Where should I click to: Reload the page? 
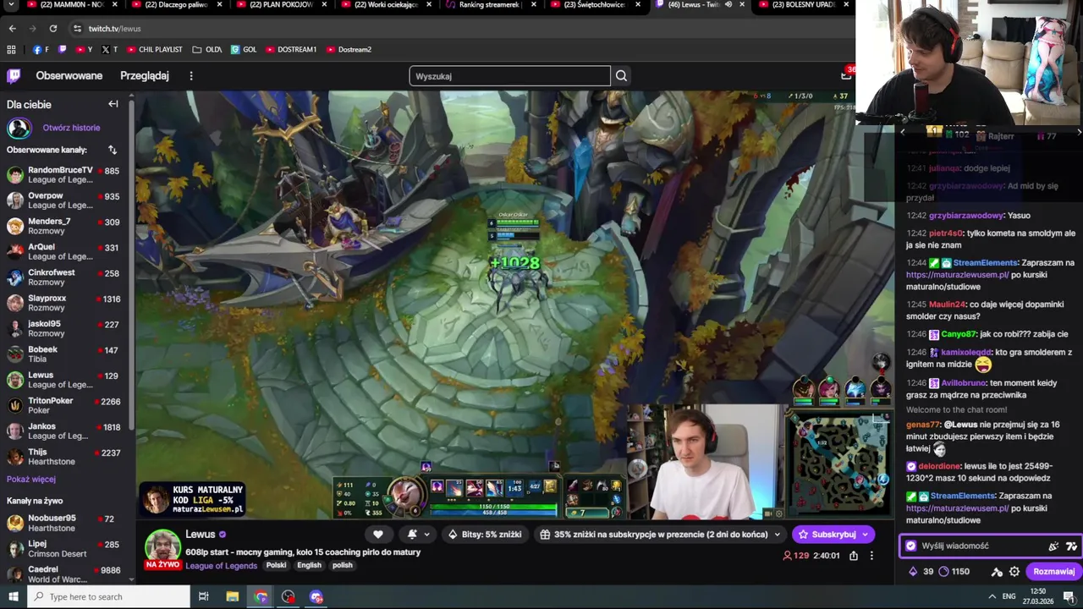pos(53,29)
